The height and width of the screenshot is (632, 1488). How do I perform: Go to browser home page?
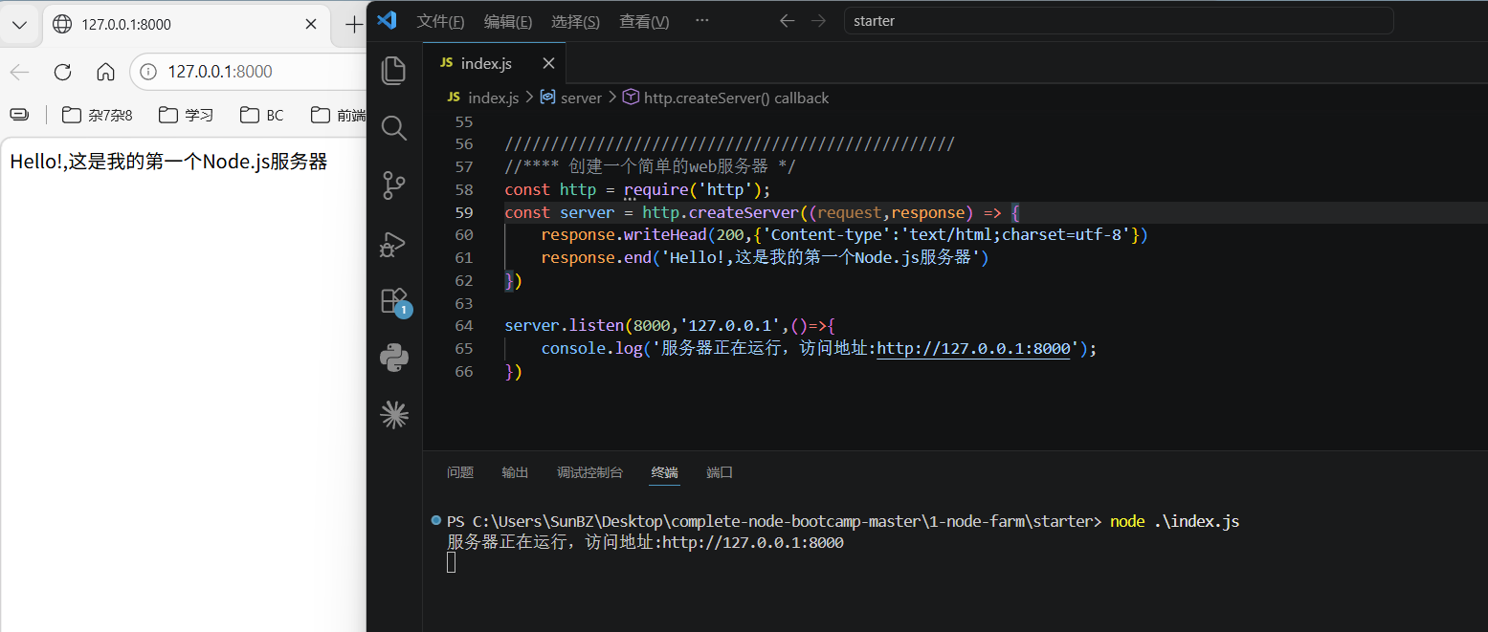coord(106,72)
